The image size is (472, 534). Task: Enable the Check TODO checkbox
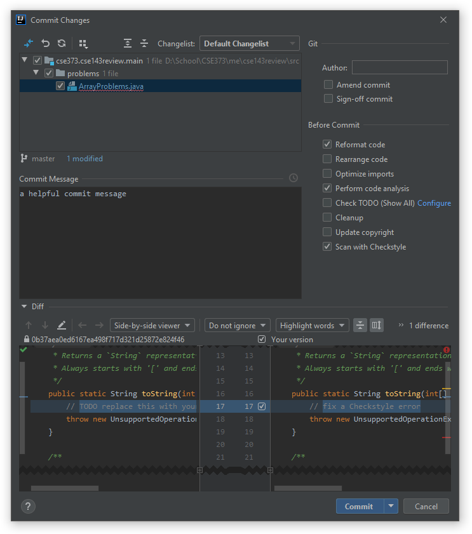(327, 203)
